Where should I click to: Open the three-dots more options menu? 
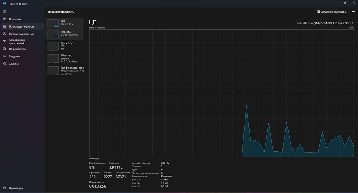click(x=353, y=12)
